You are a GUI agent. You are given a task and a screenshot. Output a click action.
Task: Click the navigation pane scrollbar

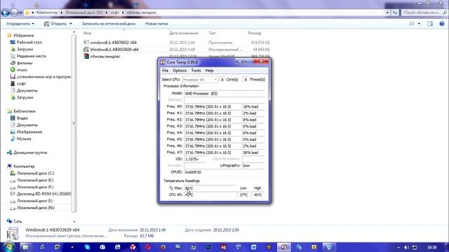74,123
